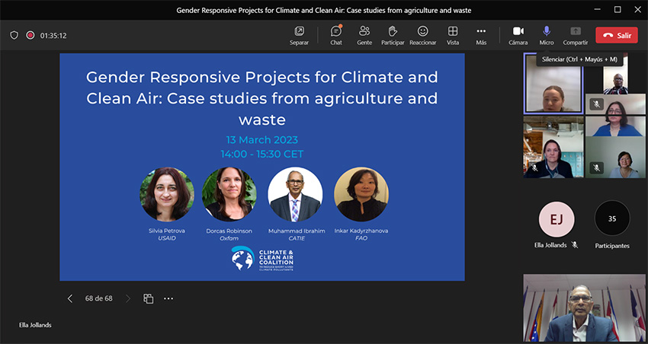
Task: Go to next slide arrow
Action: (x=128, y=298)
